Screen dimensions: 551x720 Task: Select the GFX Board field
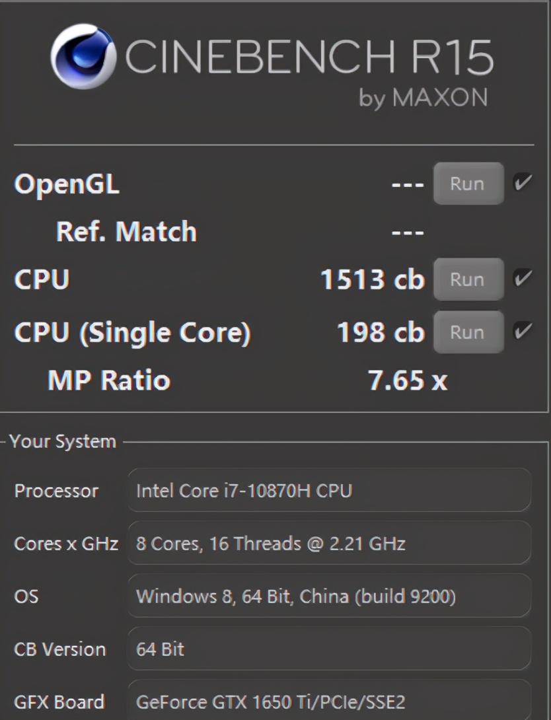[328, 700]
